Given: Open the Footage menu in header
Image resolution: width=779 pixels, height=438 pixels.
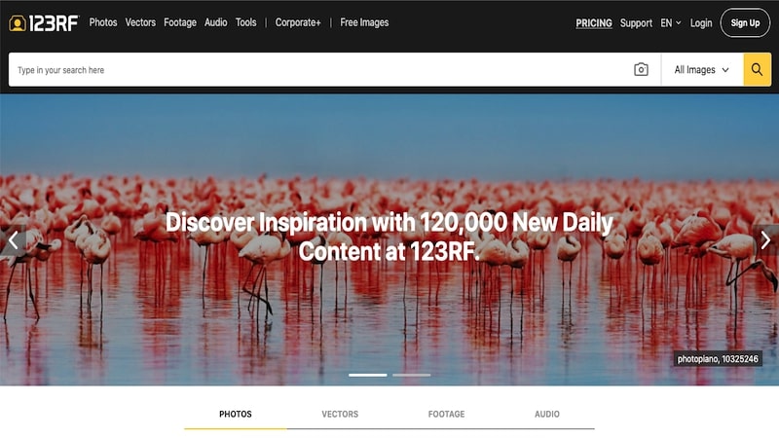Looking at the screenshot, I should point(180,22).
